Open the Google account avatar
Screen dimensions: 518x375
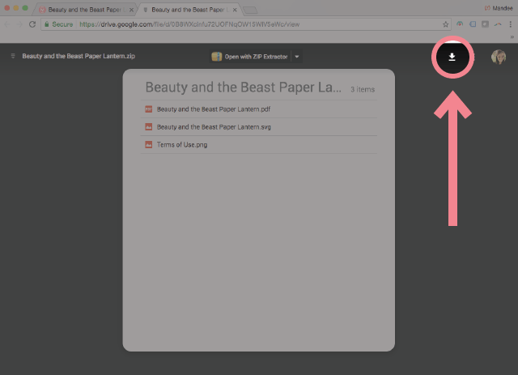tap(499, 57)
